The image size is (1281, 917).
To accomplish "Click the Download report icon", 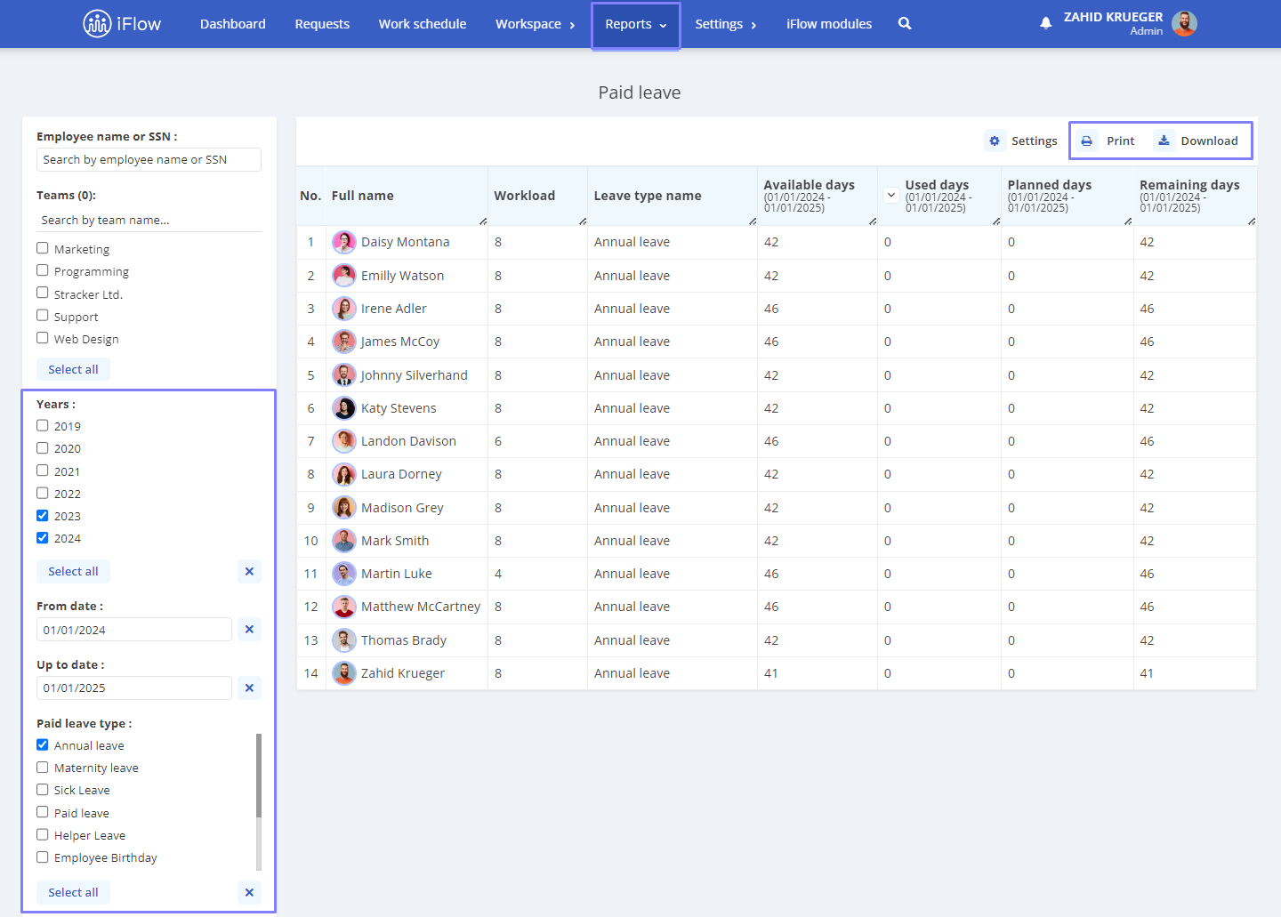I will 1164,141.
